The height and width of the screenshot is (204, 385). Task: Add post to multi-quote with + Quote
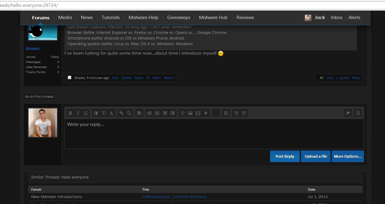pos(343,78)
